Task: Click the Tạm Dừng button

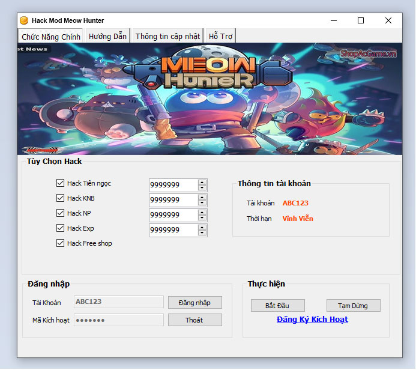Action: point(353,306)
